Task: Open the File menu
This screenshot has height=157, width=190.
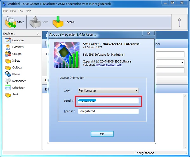Action: click(x=5, y=11)
